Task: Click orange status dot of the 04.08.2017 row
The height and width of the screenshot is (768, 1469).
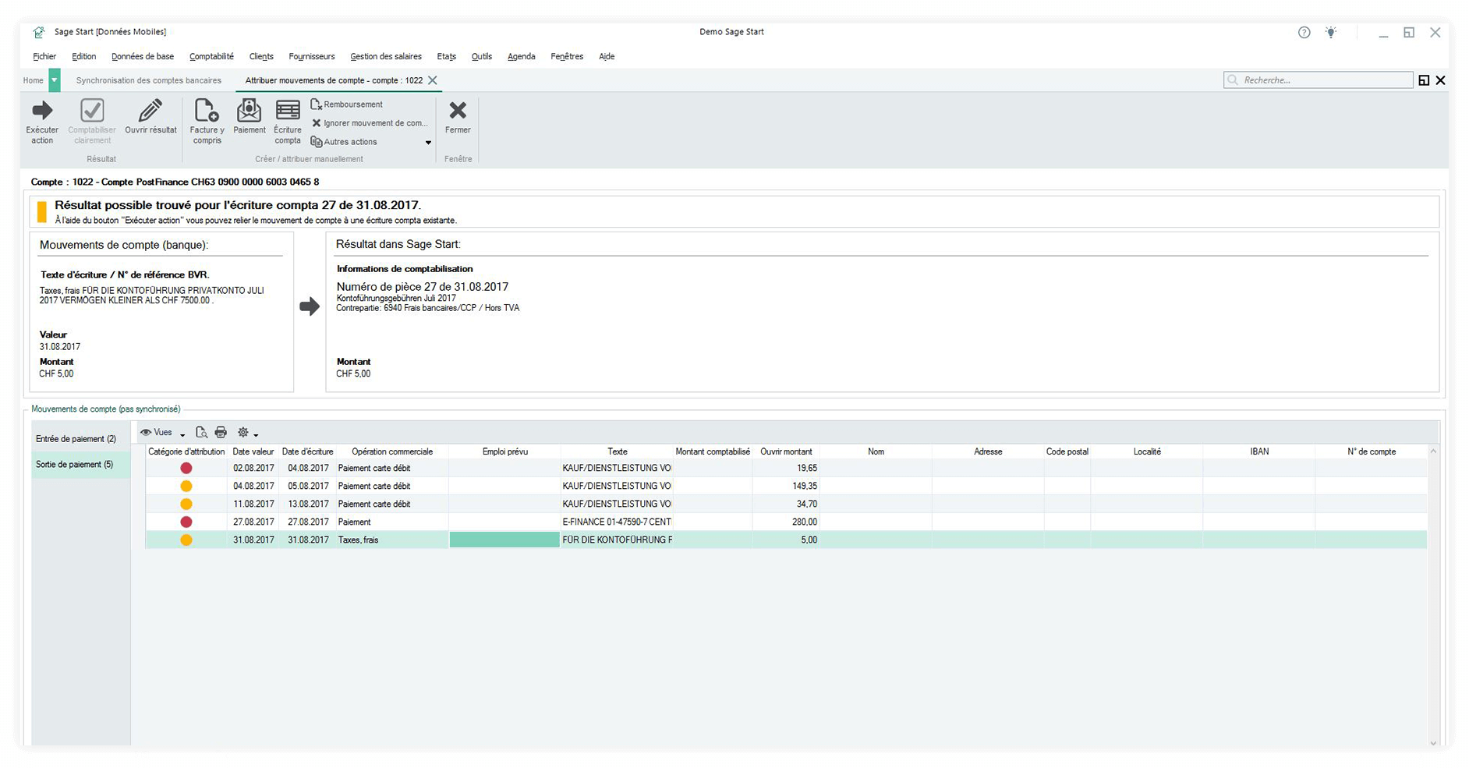Action: point(186,487)
